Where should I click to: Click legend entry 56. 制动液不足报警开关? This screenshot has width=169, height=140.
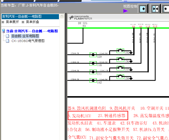pos(107,130)
